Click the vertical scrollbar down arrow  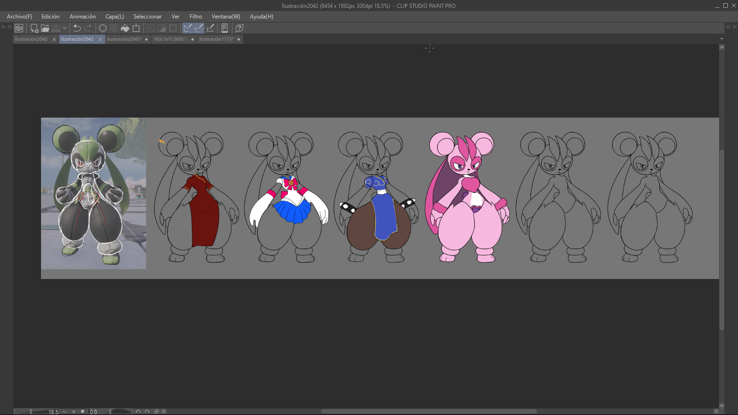pyautogui.click(x=722, y=406)
